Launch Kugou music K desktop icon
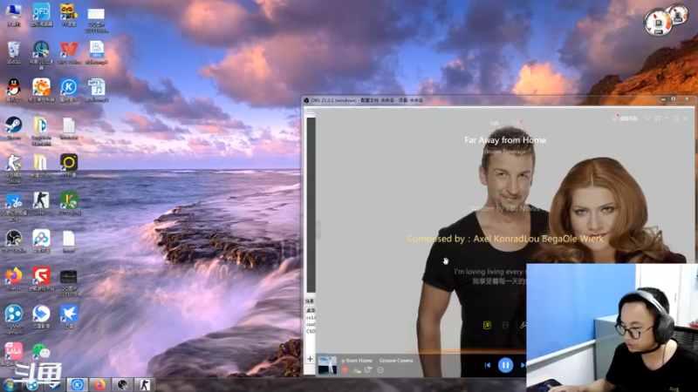The width and height of the screenshot is (698, 392). coord(69,90)
